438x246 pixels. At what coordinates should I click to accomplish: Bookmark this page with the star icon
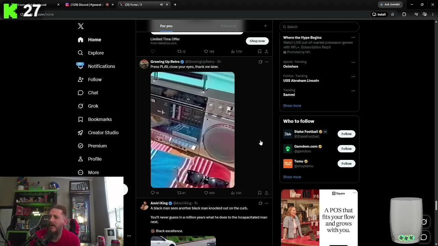coord(392,14)
